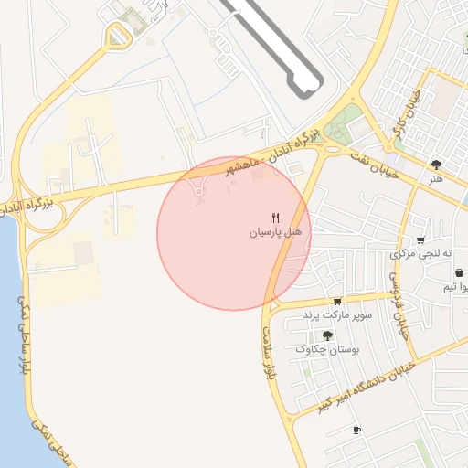468x468 pixels.
Task: Select the tree icon above هنر label
Action: pyautogui.click(x=436, y=165)
